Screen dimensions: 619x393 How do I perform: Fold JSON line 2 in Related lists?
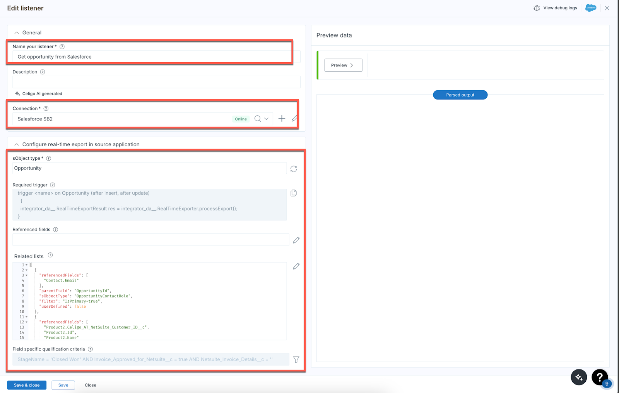pyautogui.click(x=27, y=270)
